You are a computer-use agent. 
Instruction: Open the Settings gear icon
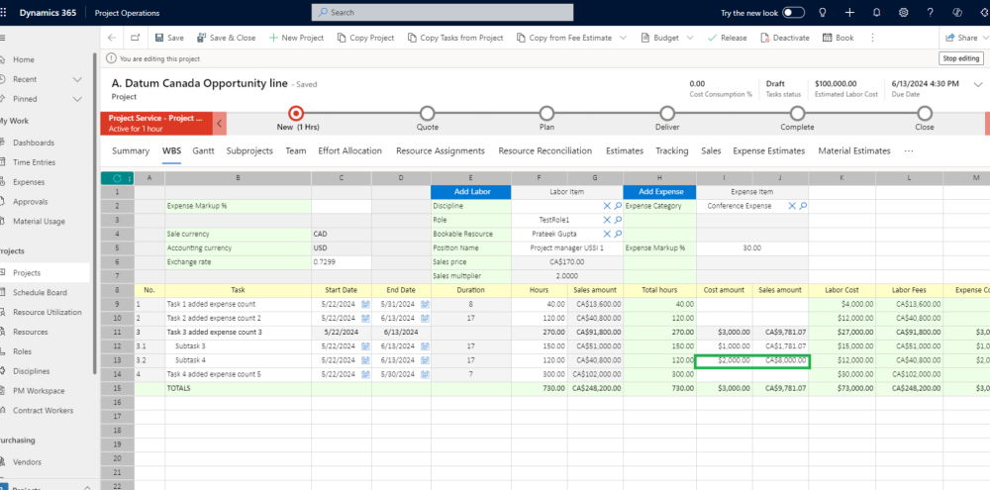coord(903,13)
